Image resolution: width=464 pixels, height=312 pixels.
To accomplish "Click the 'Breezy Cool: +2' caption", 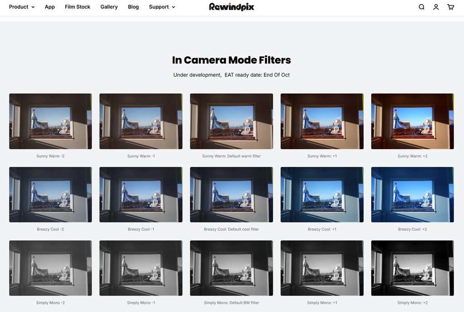I will coord(412,229).
